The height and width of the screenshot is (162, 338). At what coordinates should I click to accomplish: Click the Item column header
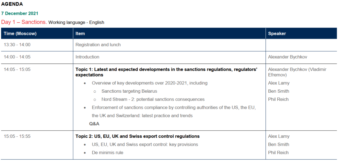click(80, 34)
